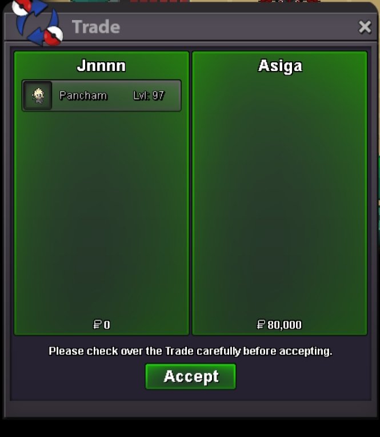
Task: Click the Pokedollar symbol beside 0
Action: pyautogui.click(x=97, y=325)
